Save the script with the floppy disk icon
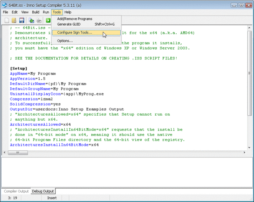The width and height of the screenshot is (254, 202). pos(21,21)
